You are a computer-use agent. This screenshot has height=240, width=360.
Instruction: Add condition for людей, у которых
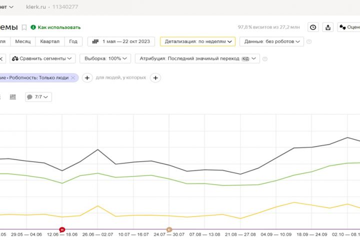155,77
